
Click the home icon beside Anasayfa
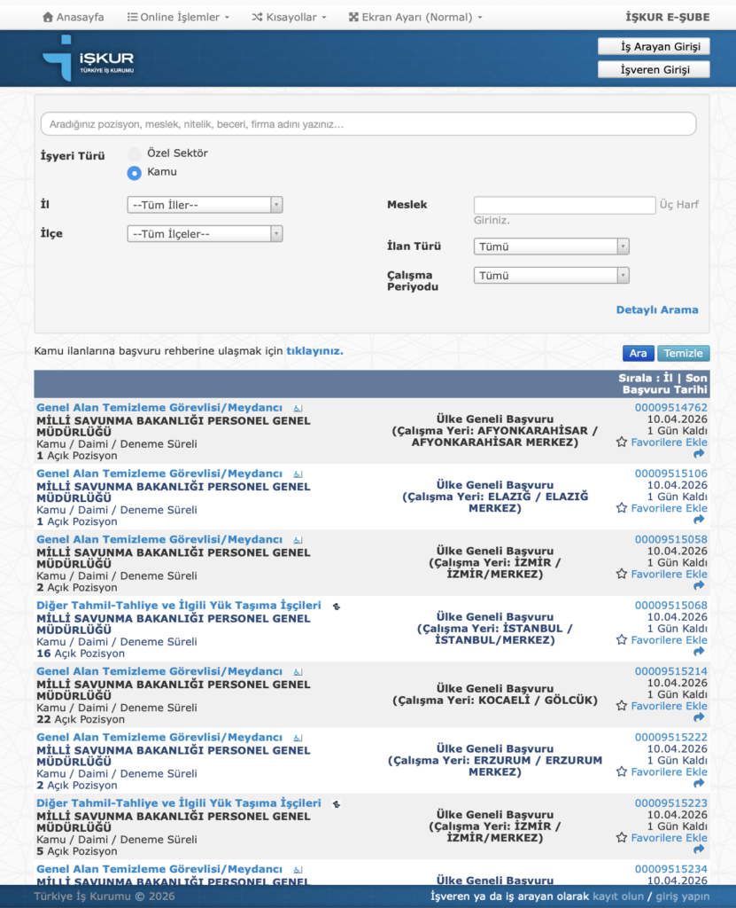[x=49, y=17]
